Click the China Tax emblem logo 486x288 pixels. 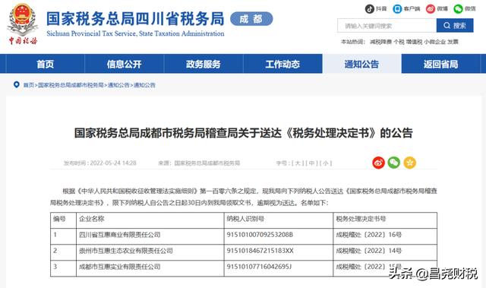click(x=23, y=24)
